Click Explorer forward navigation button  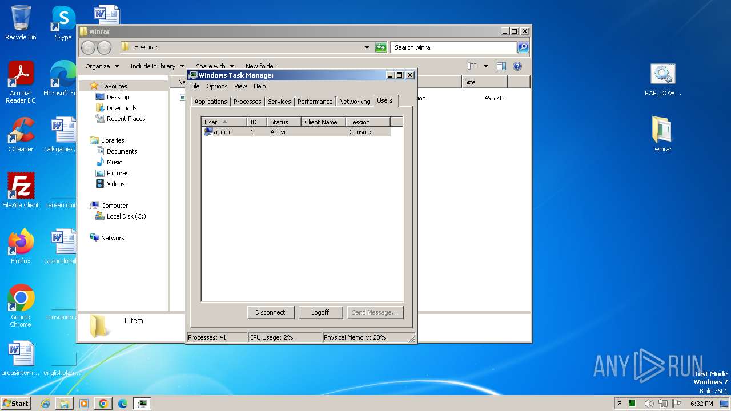pos(104,47)
